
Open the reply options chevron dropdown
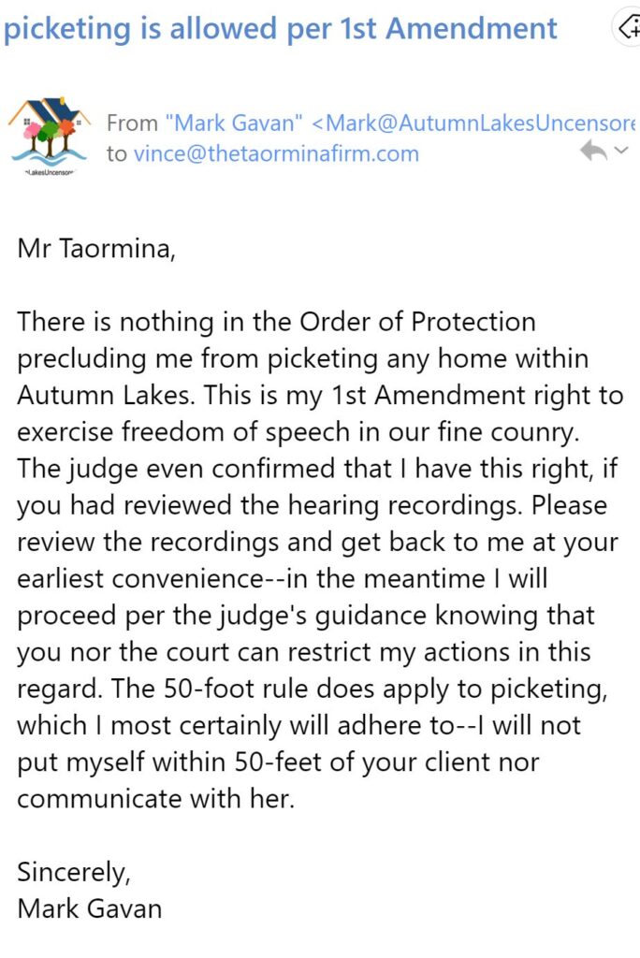(x=621, y=152)
